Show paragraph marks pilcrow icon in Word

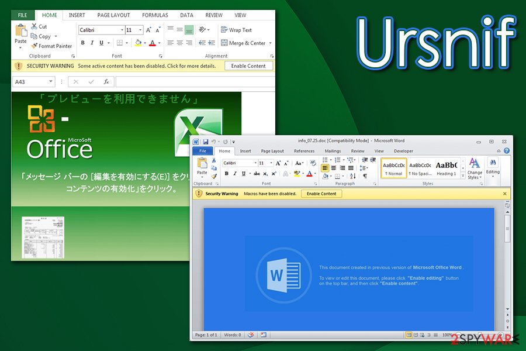[x=365, y=176]
